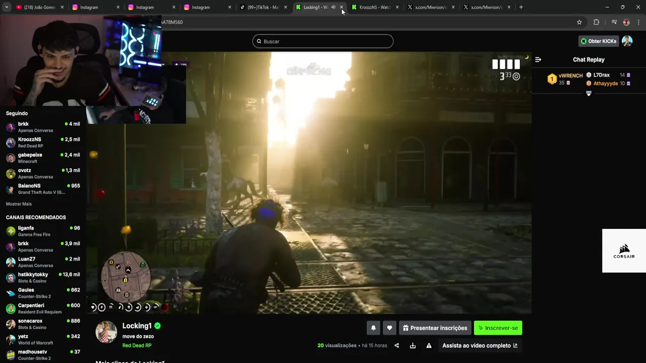Toggle the heart follow button

(x=389, y=328)
